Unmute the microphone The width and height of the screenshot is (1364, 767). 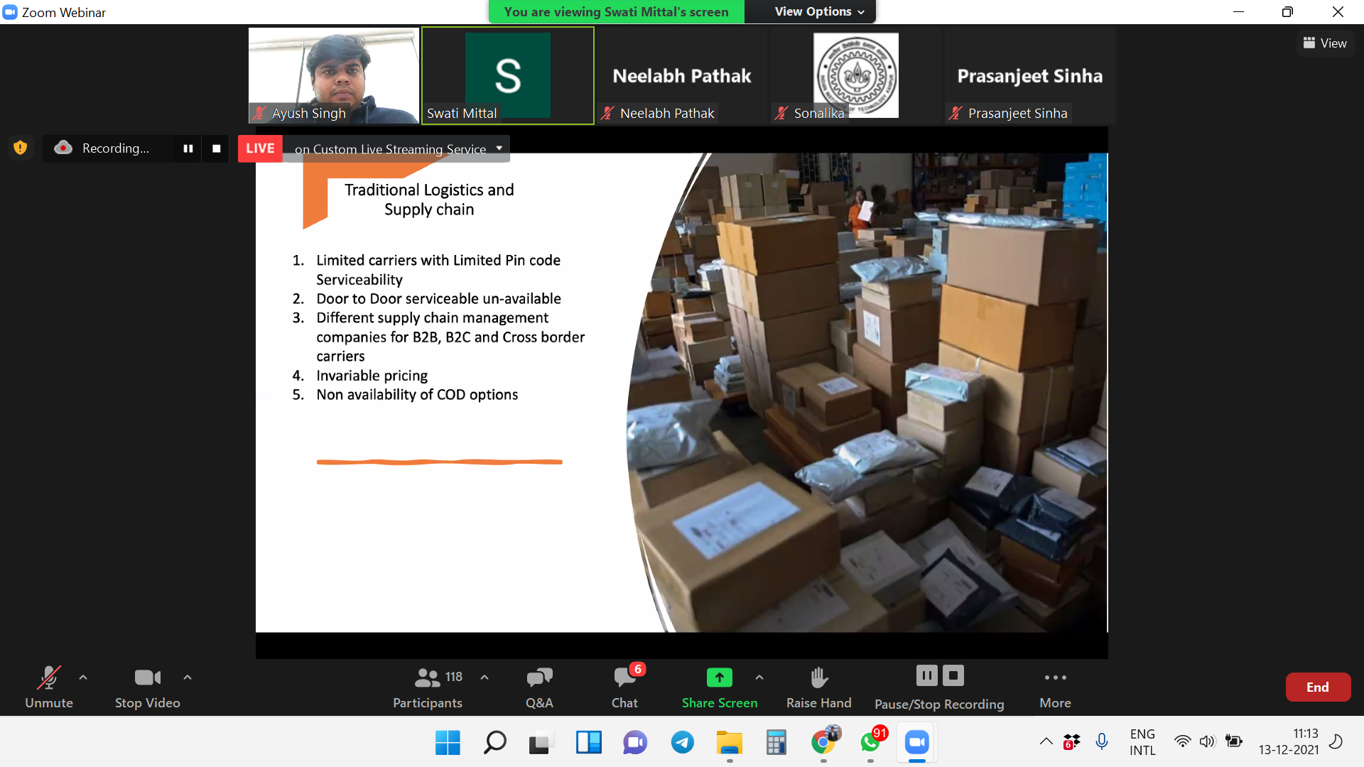pos(48,686)
